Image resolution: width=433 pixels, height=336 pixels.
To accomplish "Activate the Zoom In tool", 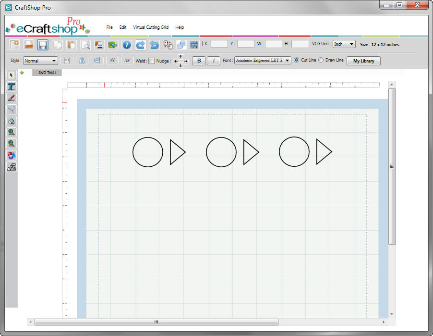I will (x=11, y=132).
